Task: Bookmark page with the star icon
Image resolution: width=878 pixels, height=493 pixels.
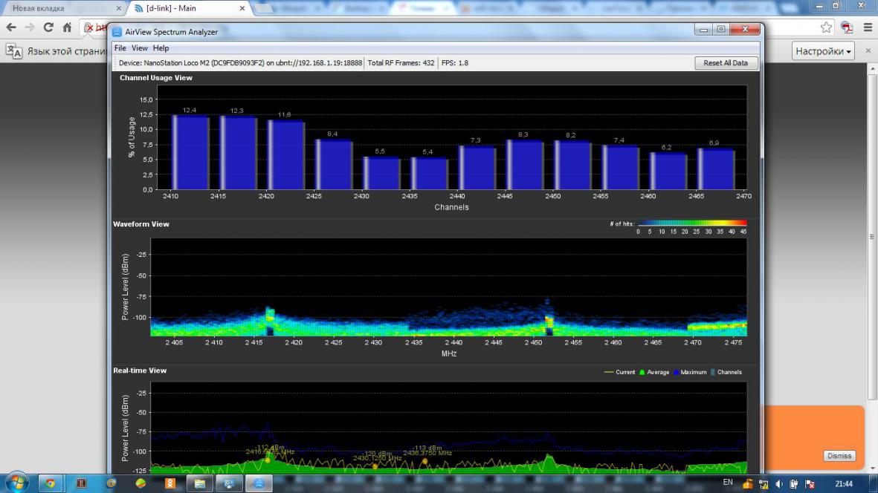Action: point(826,27)
